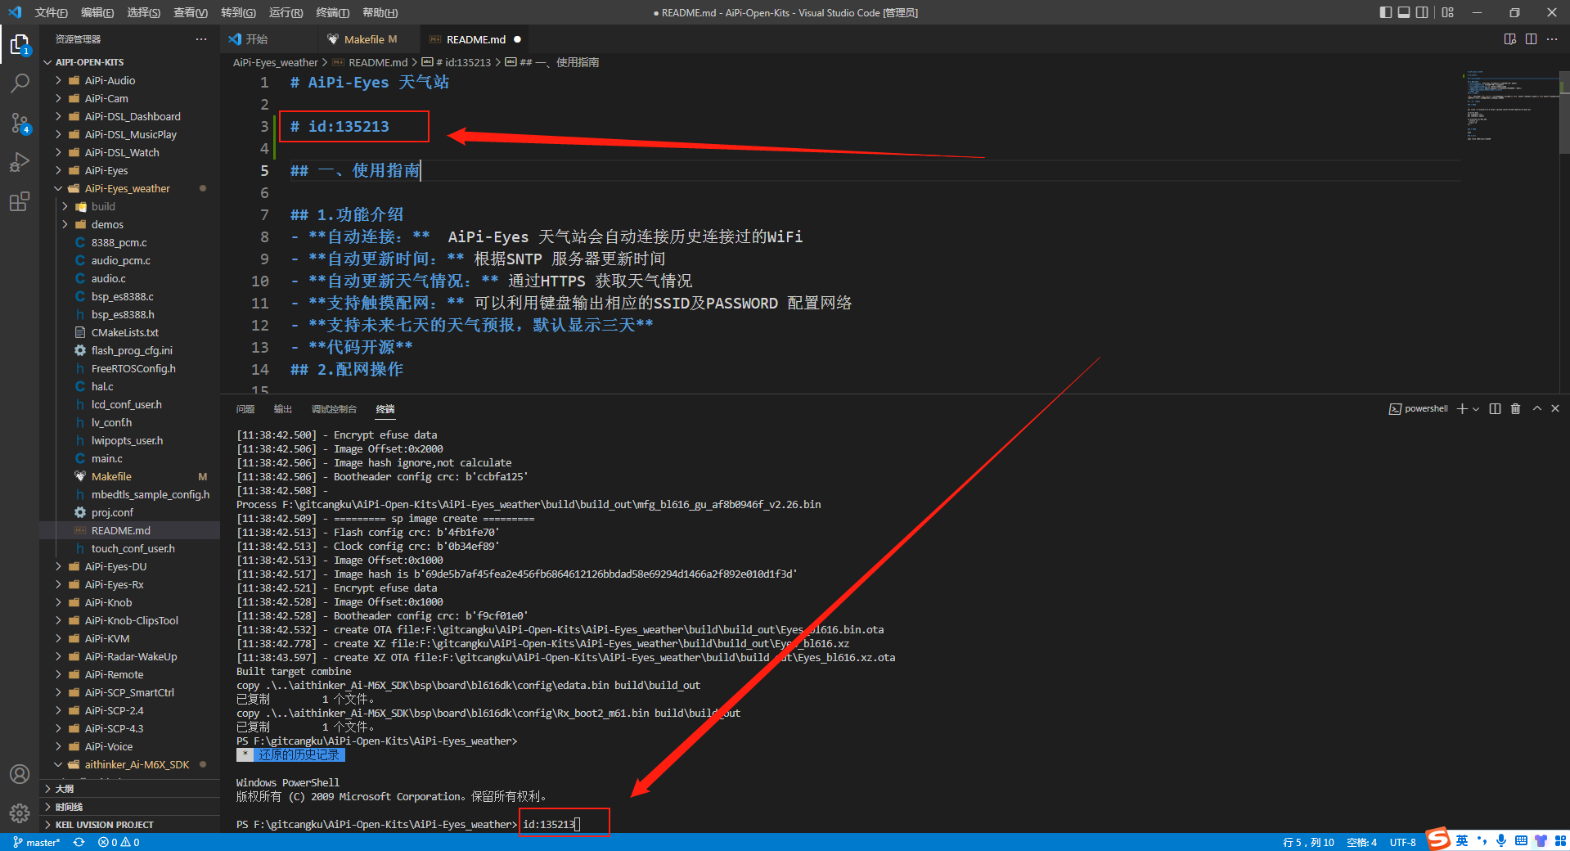
Task: Expand the AiPi-Knob-ClipsTool folder
Action: (x=131, y=620)
